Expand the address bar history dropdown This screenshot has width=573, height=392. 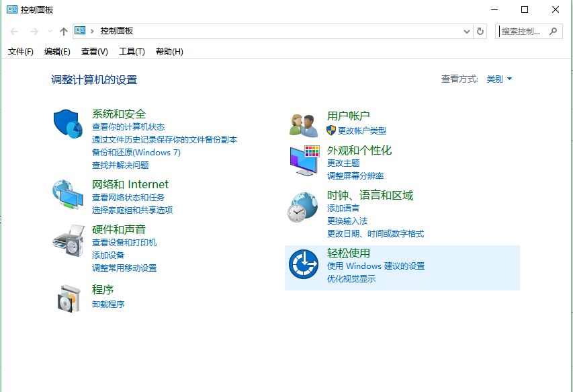467,32
